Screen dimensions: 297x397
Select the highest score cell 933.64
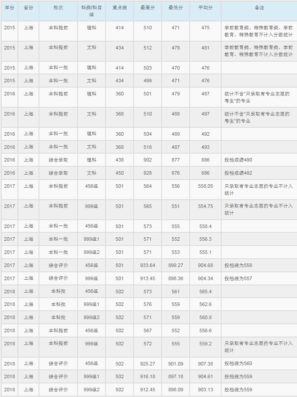148,265
